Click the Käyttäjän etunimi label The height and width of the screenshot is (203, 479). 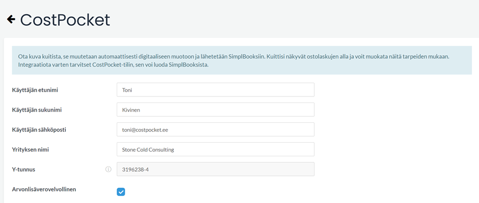pos(35,90)
